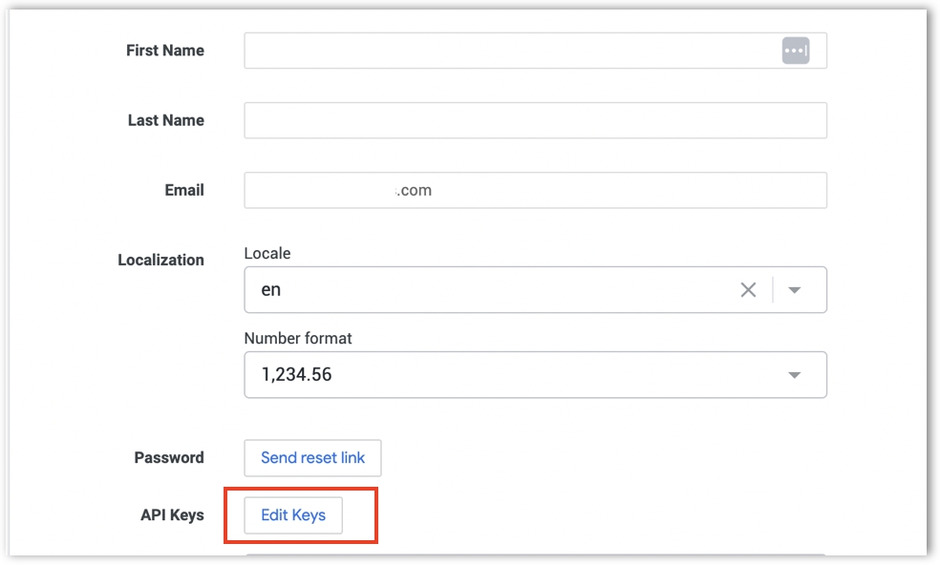Click the Email field label
Viewport: 940px width, 565px height.
(x=184, y=191)
